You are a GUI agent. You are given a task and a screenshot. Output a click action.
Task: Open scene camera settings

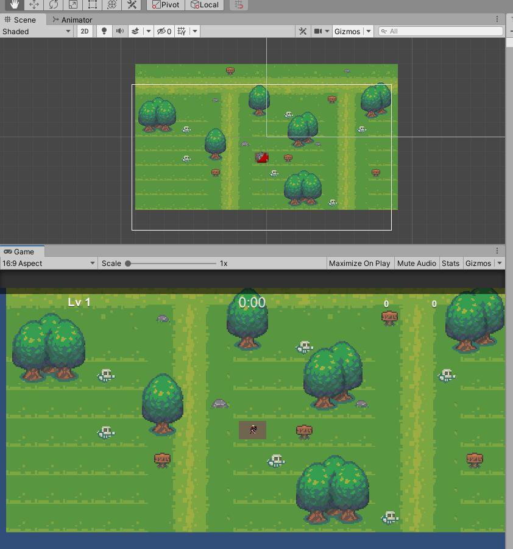pyautogui.click(x=318, y=32)
